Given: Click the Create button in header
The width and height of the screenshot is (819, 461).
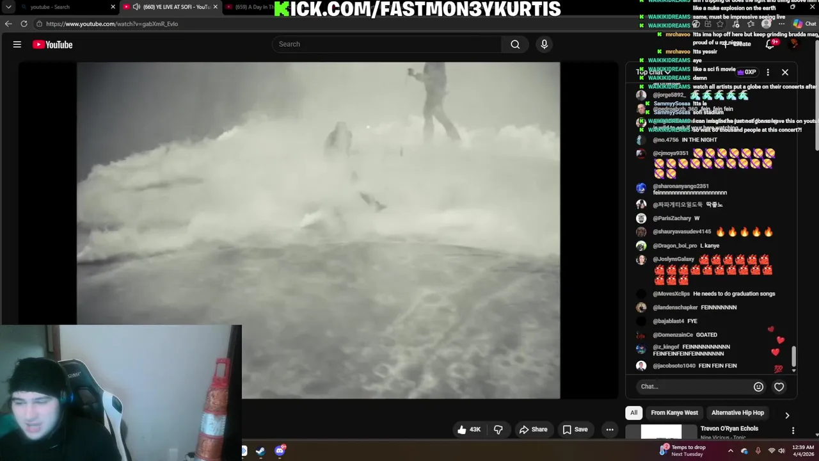Looking at the screenshot, I should [x=737, y=44].
